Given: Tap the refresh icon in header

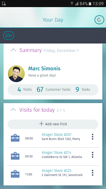Looking at the screenshot, I should tap(99, 20).
